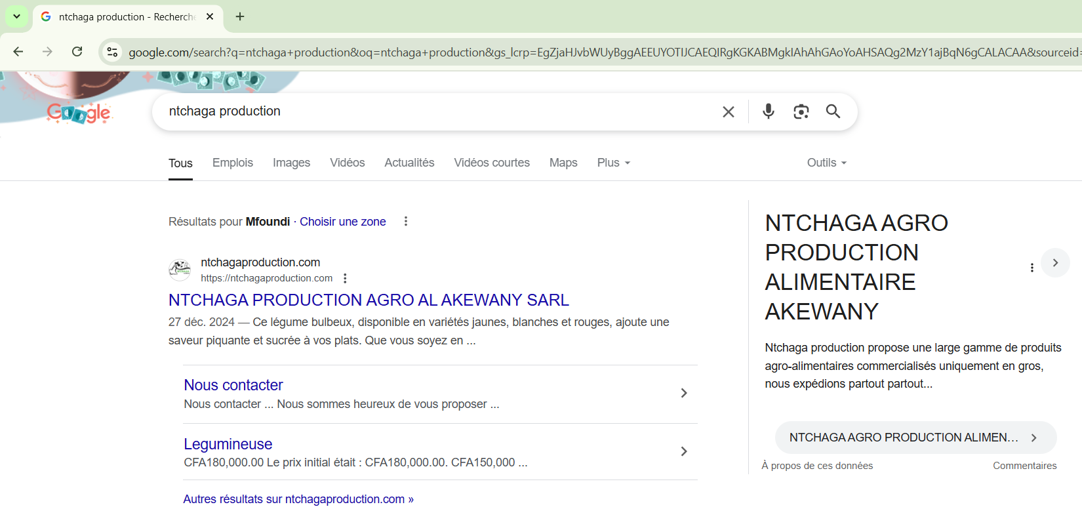The image size is (1082, 532).
Task: Switch to the Images tab
Action: pos(291,163)
